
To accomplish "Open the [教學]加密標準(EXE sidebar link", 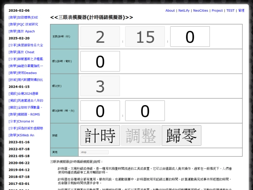I will point(23,17).
